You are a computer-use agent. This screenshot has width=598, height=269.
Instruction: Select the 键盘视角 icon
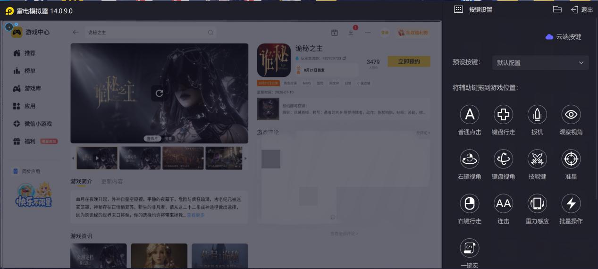(x=504, y=159)
